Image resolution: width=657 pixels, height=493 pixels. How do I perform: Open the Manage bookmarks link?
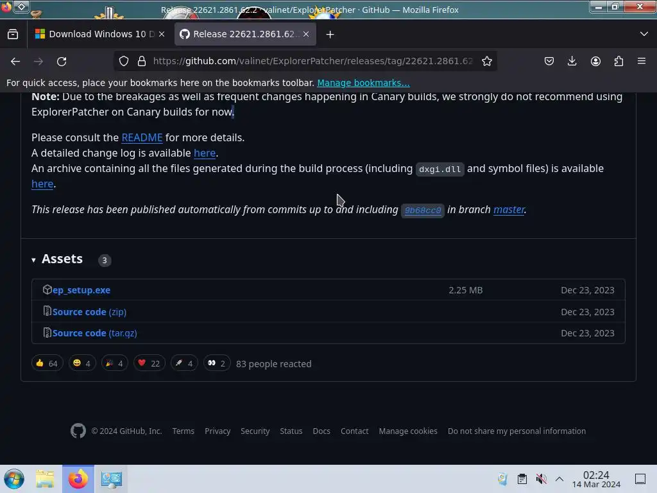point(363,83)
